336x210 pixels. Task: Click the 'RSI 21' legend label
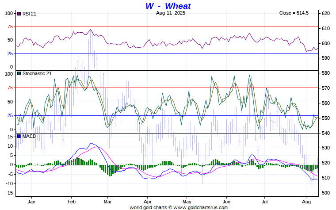29,14
